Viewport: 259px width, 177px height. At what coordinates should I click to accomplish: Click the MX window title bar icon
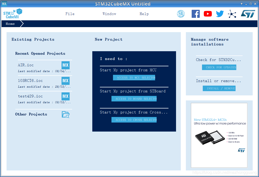(4, 4)
